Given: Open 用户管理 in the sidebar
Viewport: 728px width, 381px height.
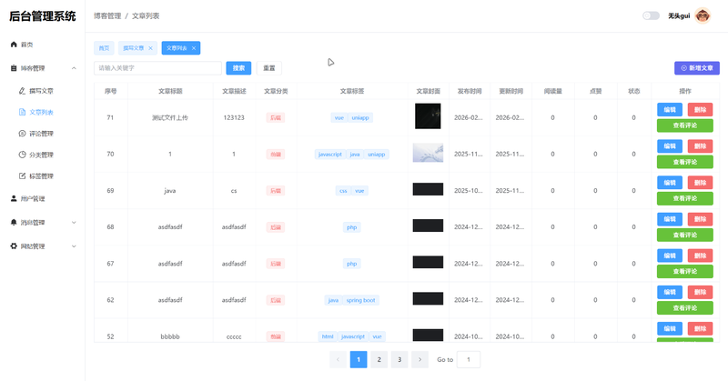Looking at the screenshot, I should [33, 198].
